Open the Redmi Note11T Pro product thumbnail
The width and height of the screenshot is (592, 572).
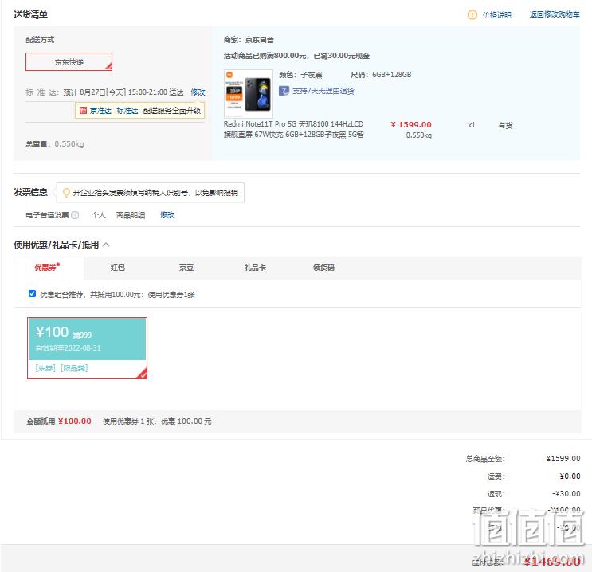click(248, 94)
